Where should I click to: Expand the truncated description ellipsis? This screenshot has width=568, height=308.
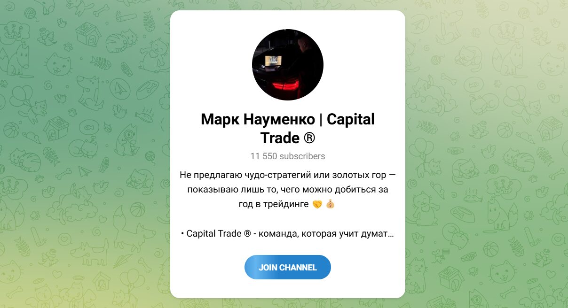(x=391, y=234)
